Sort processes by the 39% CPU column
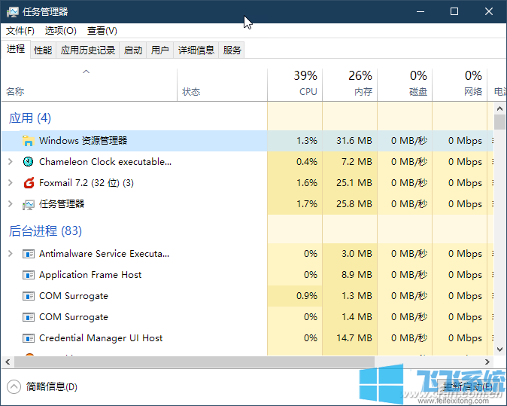 click(295, 84)
